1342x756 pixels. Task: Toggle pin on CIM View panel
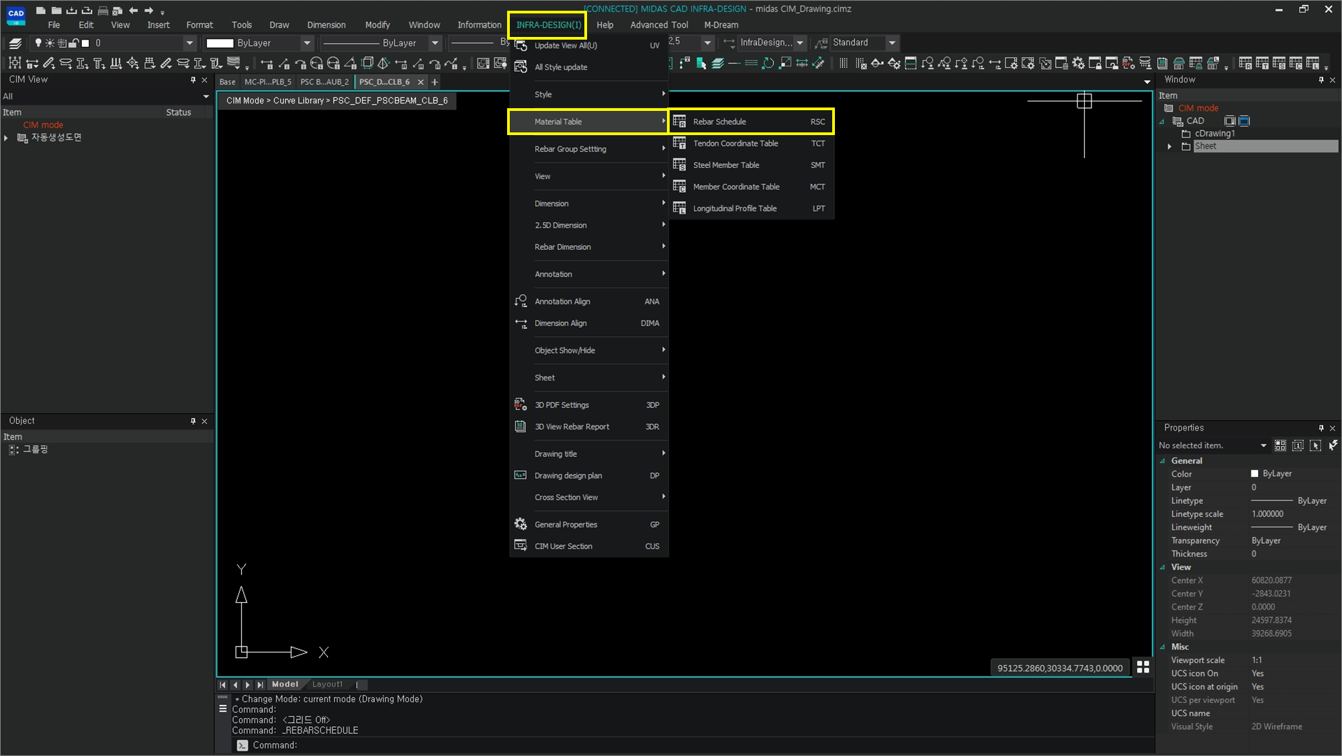[193, 80]
